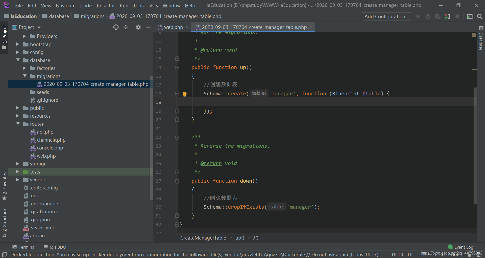Click the 18:13 caret position indicator
Image resolution: width=485 pixels, height=258 pixels.
click(x=397, y=254)
